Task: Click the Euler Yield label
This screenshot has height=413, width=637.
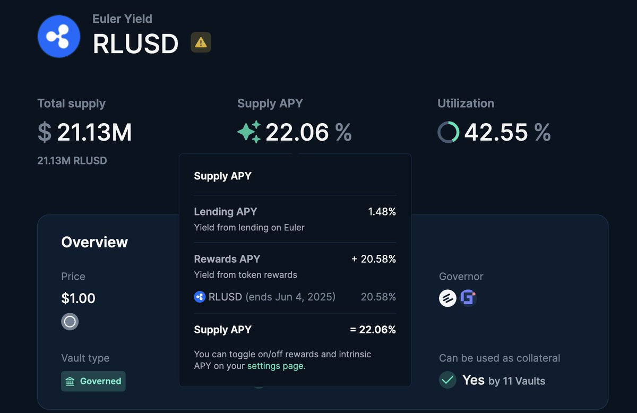Action: coord(123,19)
